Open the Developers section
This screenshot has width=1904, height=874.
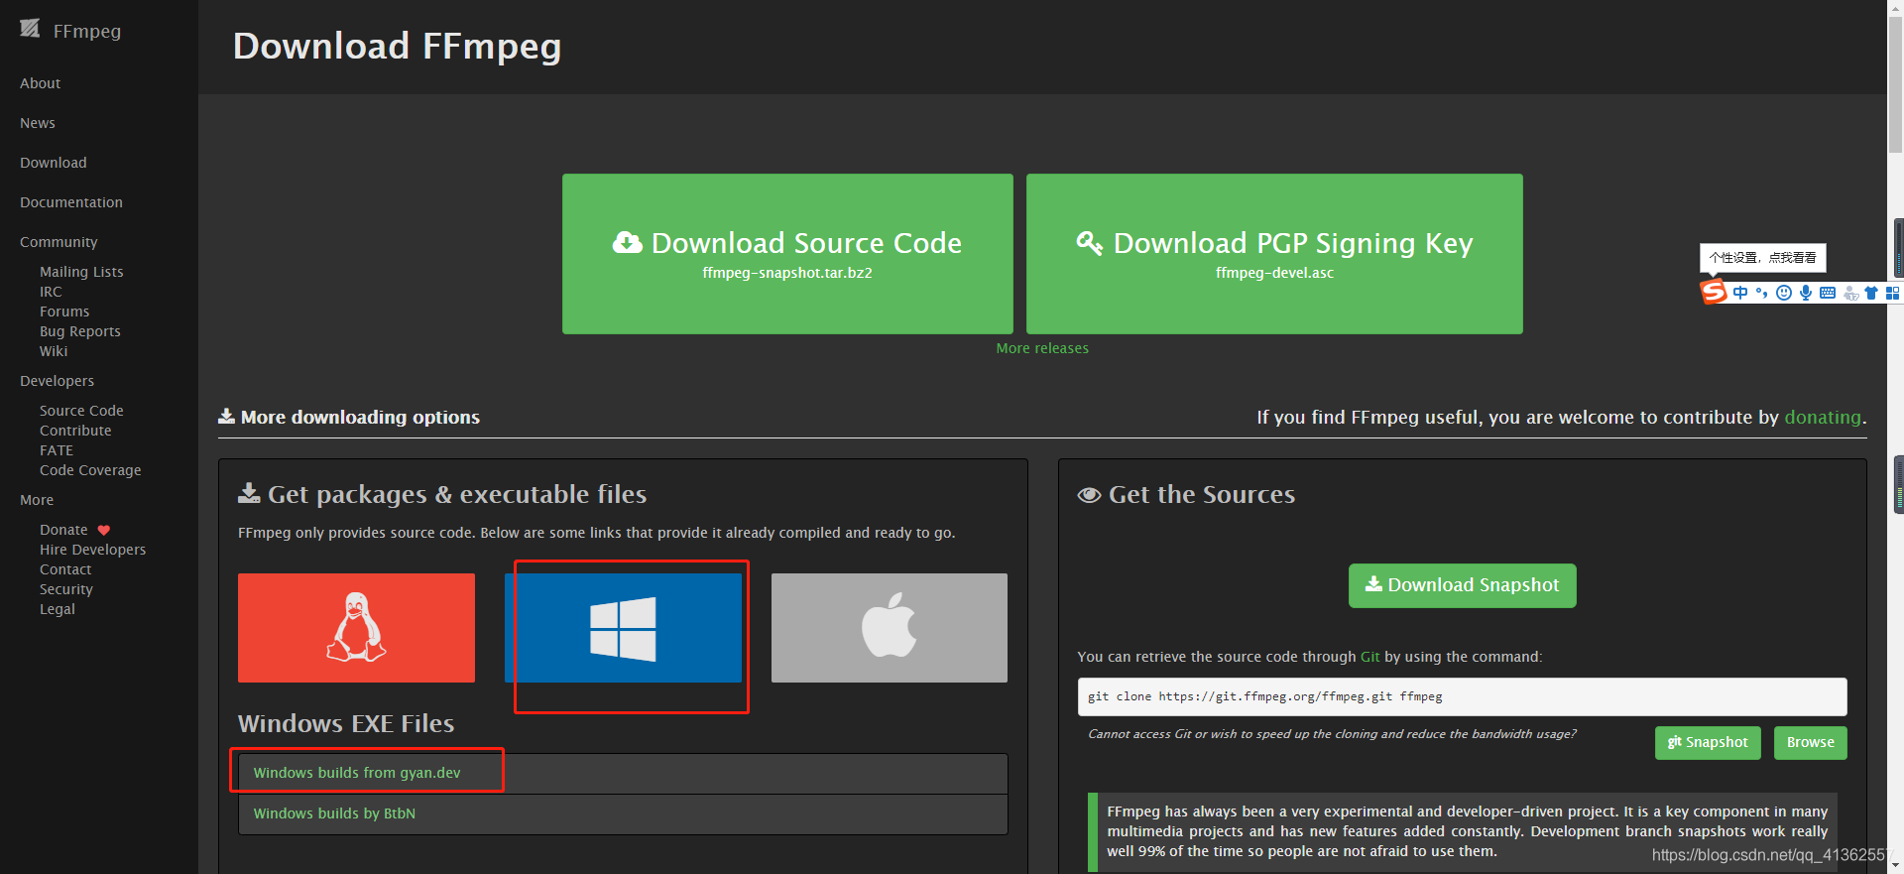click(x=57, y=381)
